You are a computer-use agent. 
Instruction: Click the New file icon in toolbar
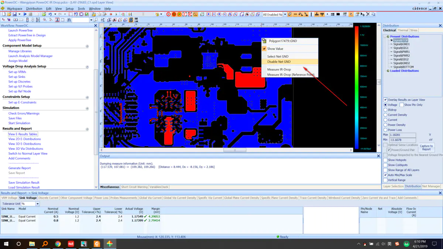(4, 14)
